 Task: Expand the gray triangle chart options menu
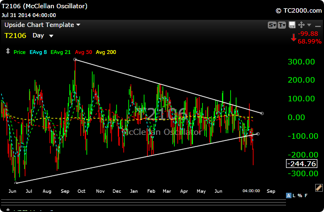pos(309,25)
